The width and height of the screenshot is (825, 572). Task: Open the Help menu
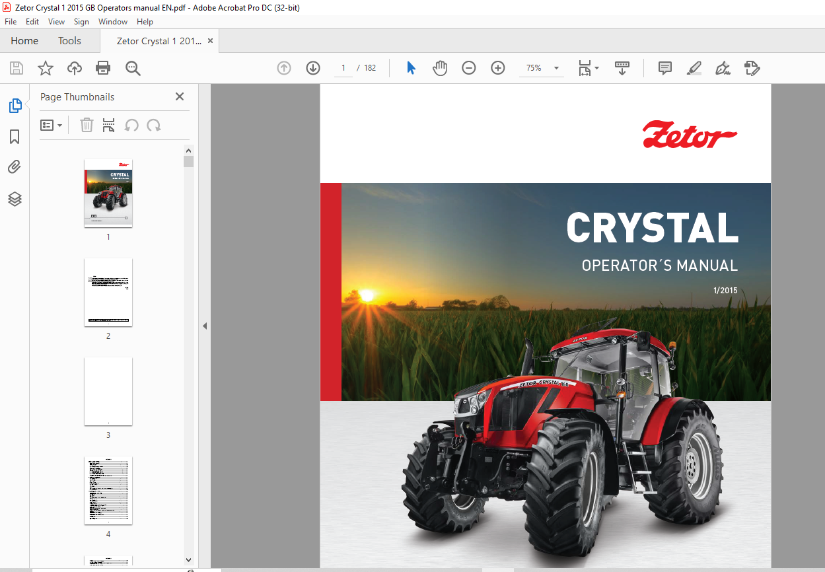[145, 22]
